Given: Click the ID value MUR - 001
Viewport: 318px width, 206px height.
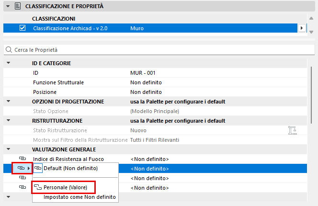Looking at the screenshot, I should [143, 73].
